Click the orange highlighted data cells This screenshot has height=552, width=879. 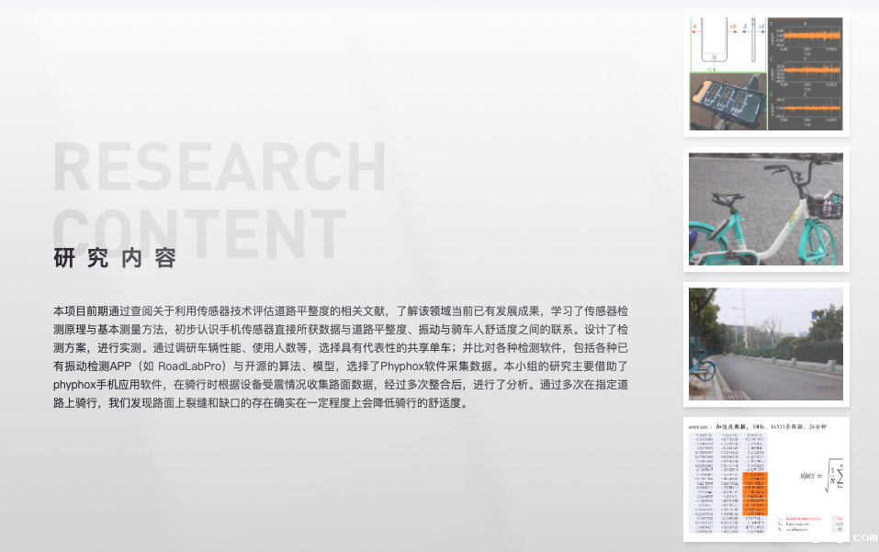[757, 492]
